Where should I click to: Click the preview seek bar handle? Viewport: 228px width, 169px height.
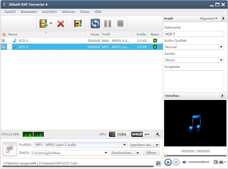pyautogui.click(x=165, y=156)
